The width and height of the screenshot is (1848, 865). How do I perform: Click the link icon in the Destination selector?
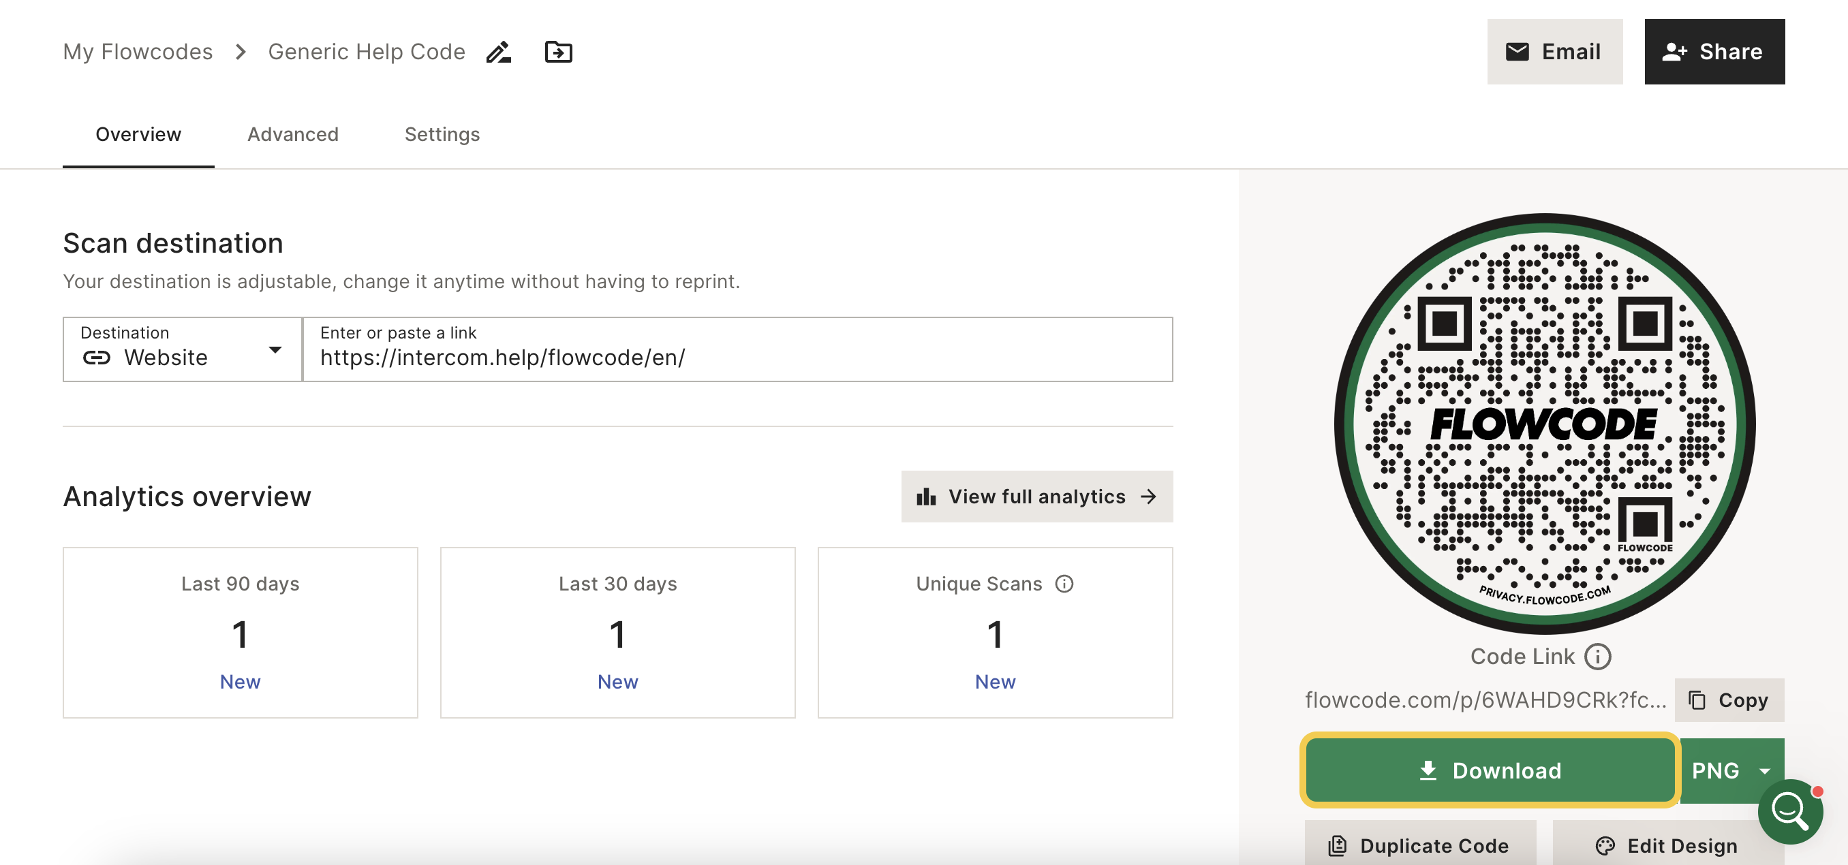point(97,358)
